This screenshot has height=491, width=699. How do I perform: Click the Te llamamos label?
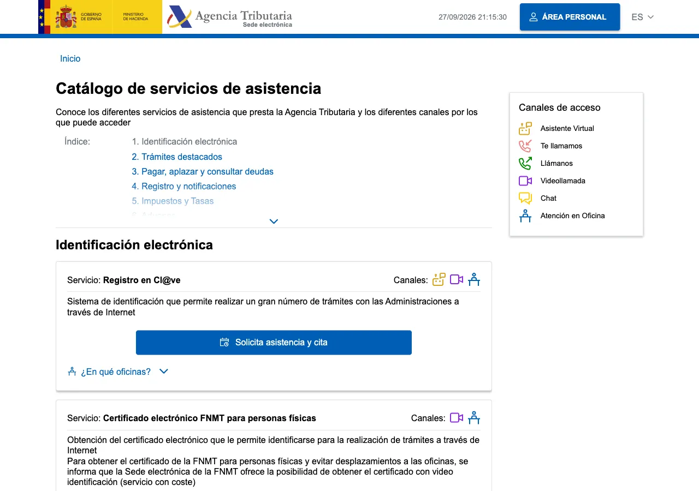pyautogui.click(x=561, y=146)
